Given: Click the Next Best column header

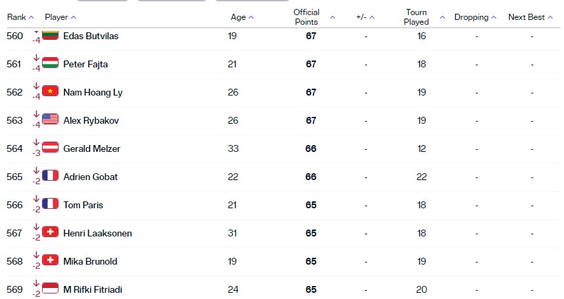Looking at the screenshot, I should click(x=526, y=17).
